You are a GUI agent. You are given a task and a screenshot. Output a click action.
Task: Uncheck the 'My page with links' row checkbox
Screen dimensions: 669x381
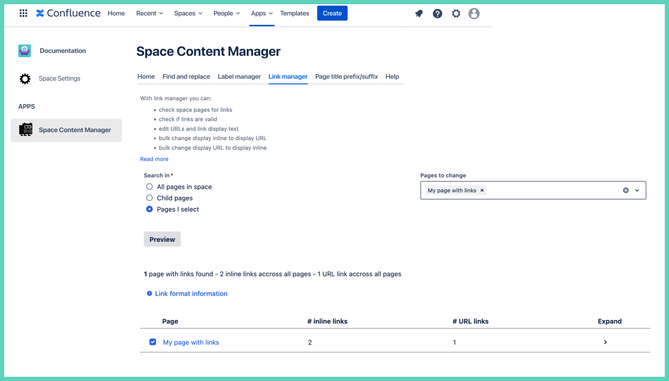click(153, 342)
